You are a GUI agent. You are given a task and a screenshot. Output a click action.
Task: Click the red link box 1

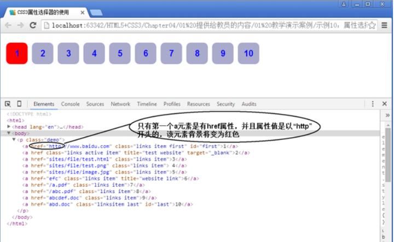pos(17,53)
